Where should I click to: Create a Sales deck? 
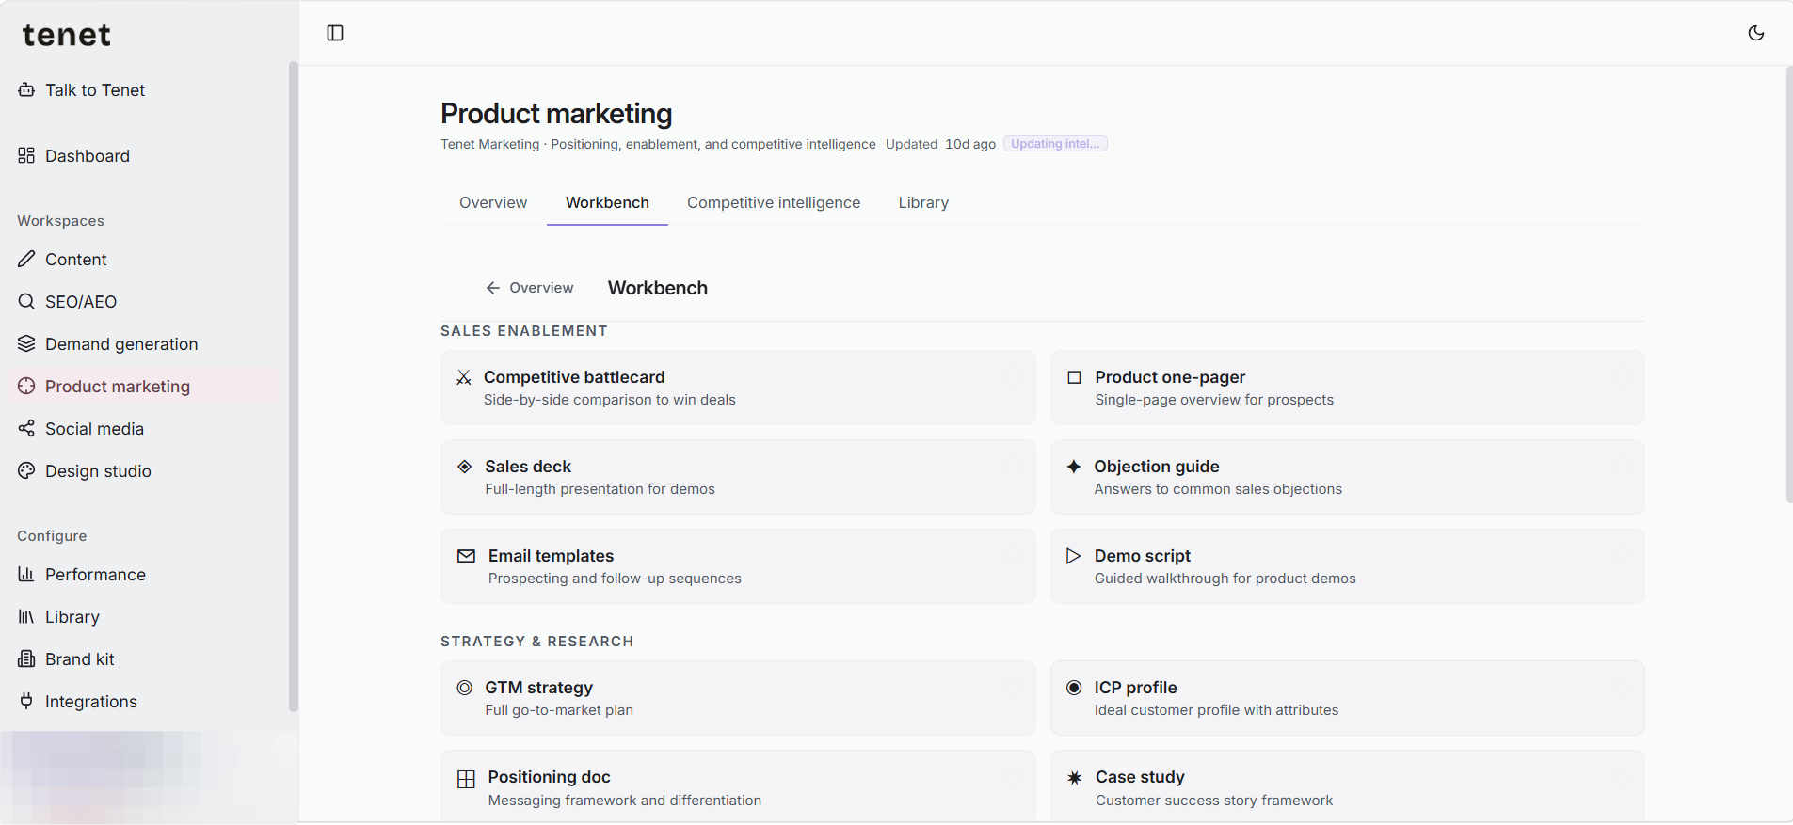pyautogui.click(x=738, y=477)
